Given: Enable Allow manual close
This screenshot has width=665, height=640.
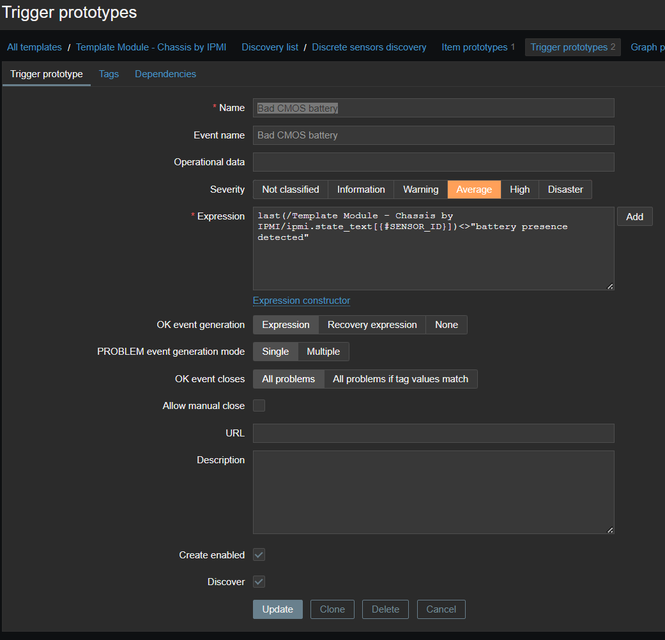Looking at the screenshot, I should (259, 405).
